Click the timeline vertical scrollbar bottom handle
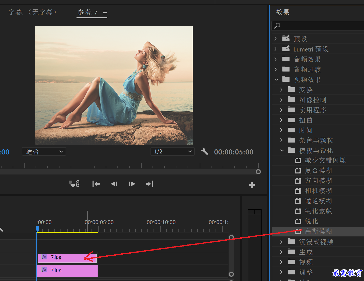Viewport: 364px width, 281px height. (x=231, y=274)
